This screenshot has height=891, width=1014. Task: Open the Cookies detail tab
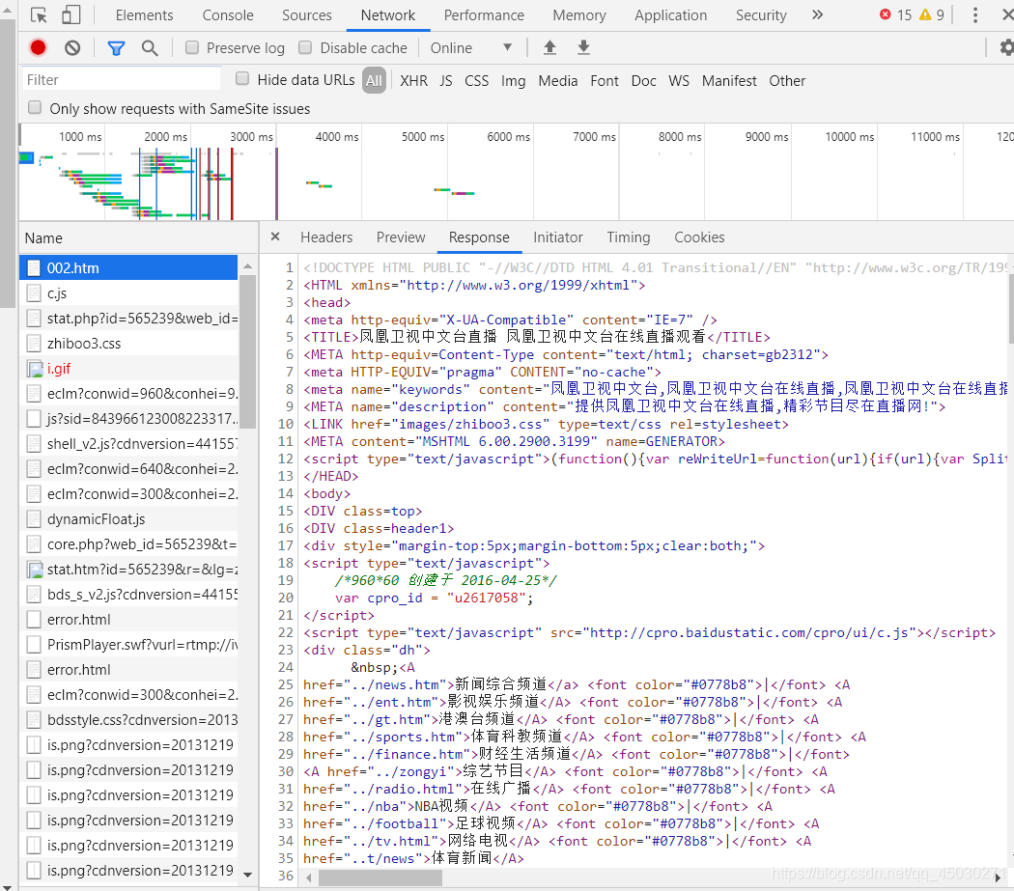[700, 237]
